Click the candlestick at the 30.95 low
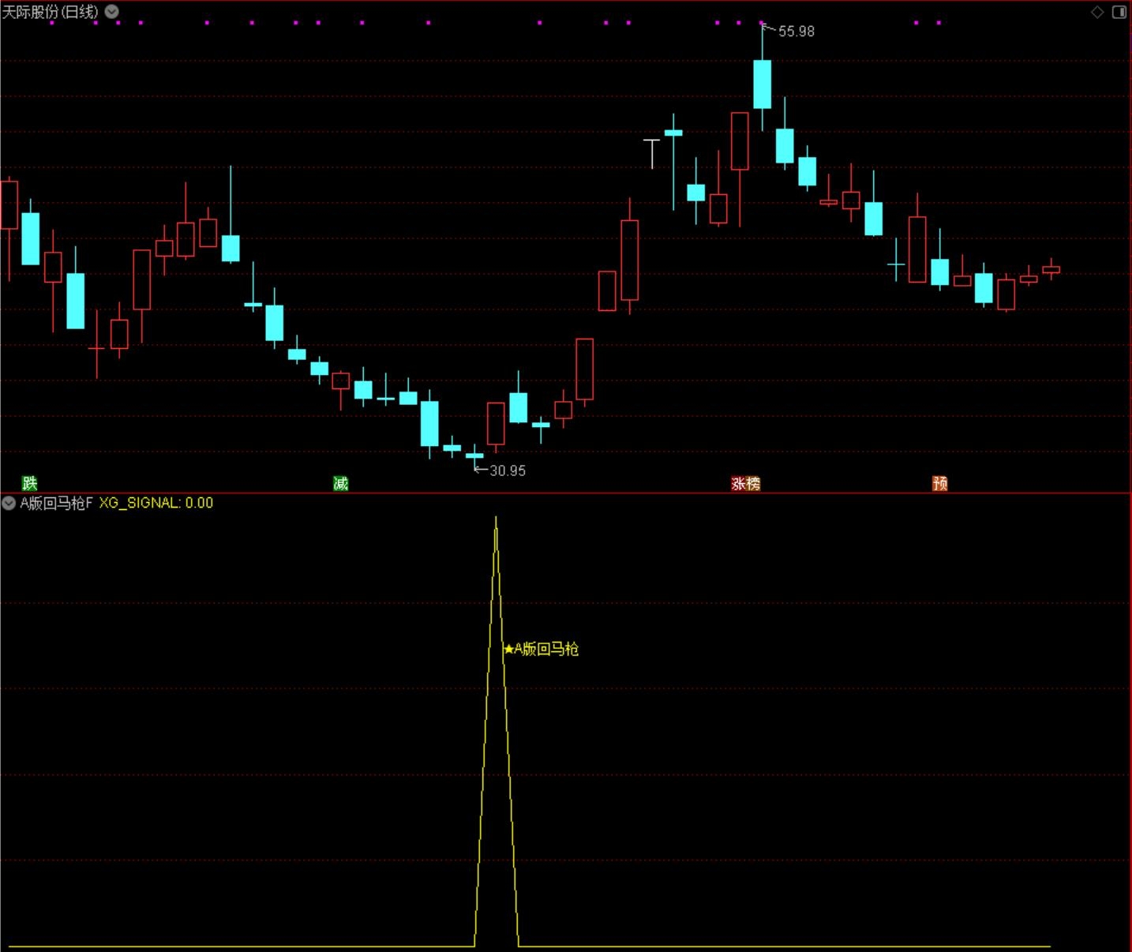 pos(474,455)
